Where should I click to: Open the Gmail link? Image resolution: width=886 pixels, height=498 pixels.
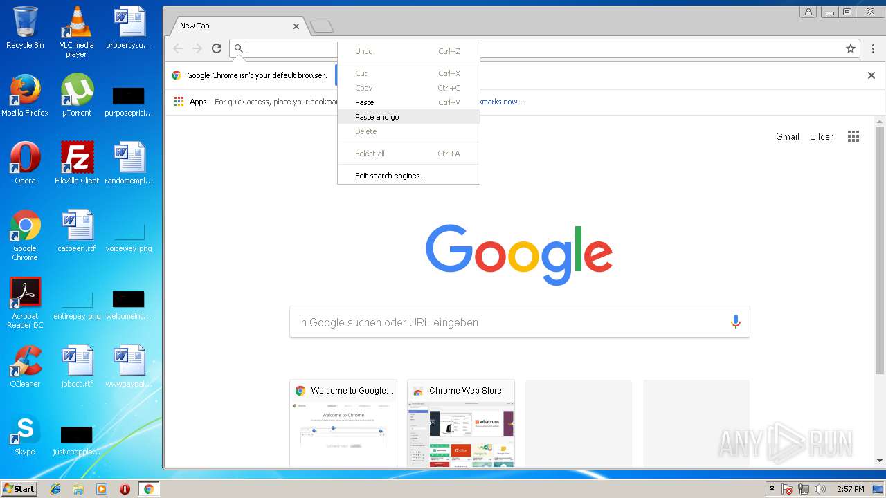(x=788, y=136)
